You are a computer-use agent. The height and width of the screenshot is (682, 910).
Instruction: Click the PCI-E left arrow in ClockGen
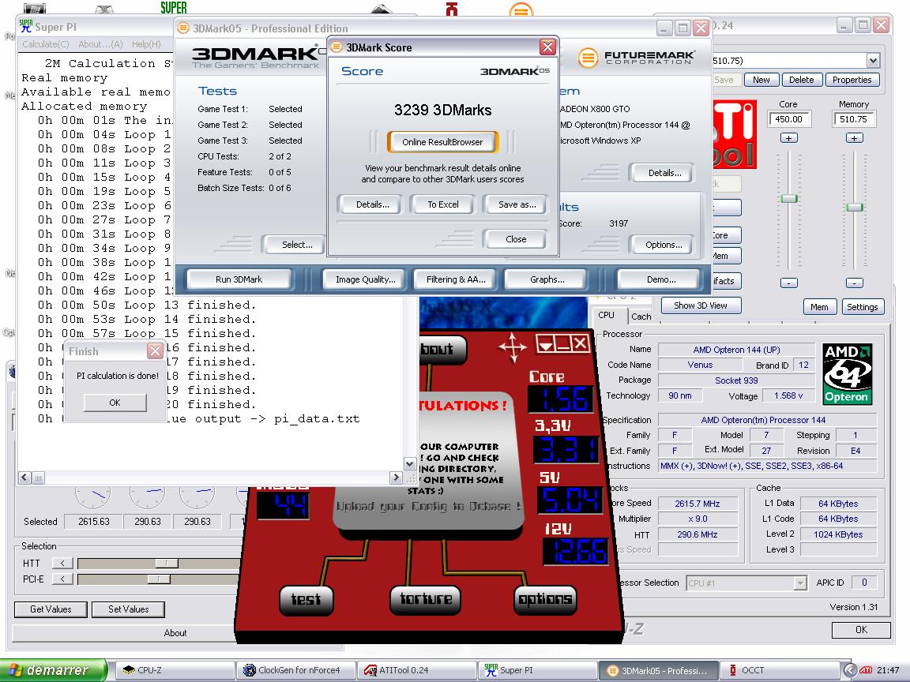tap(62, 579)
